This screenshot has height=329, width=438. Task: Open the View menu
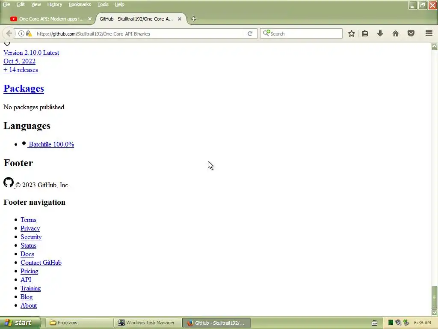pos(36,4)
